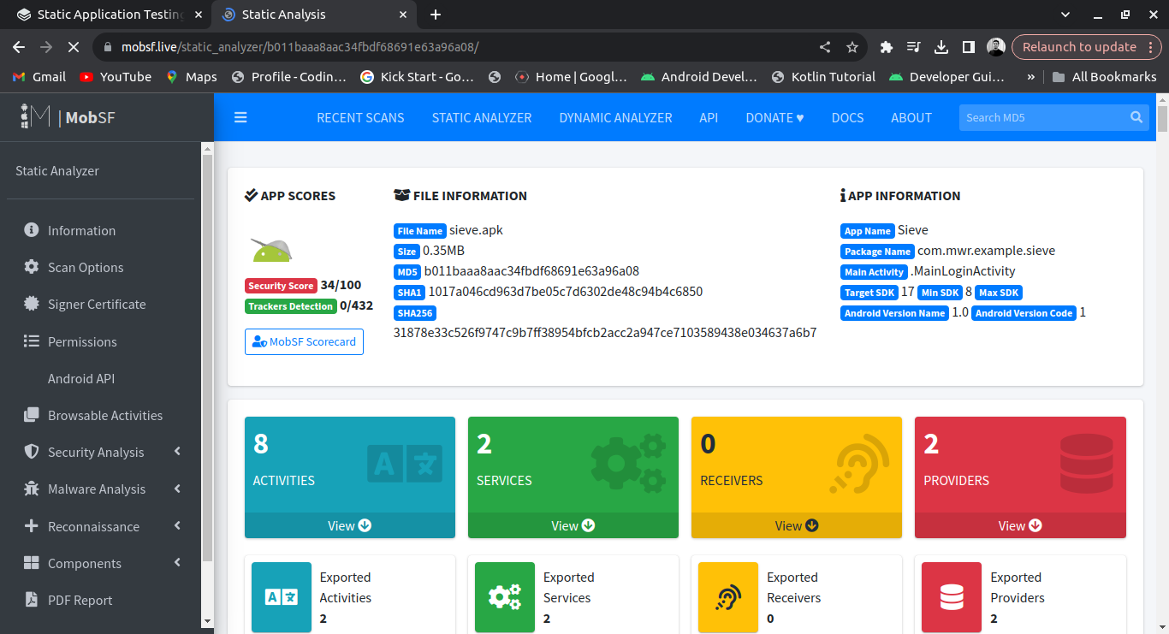Click the Exported Providers database icon

click(952, 596)
